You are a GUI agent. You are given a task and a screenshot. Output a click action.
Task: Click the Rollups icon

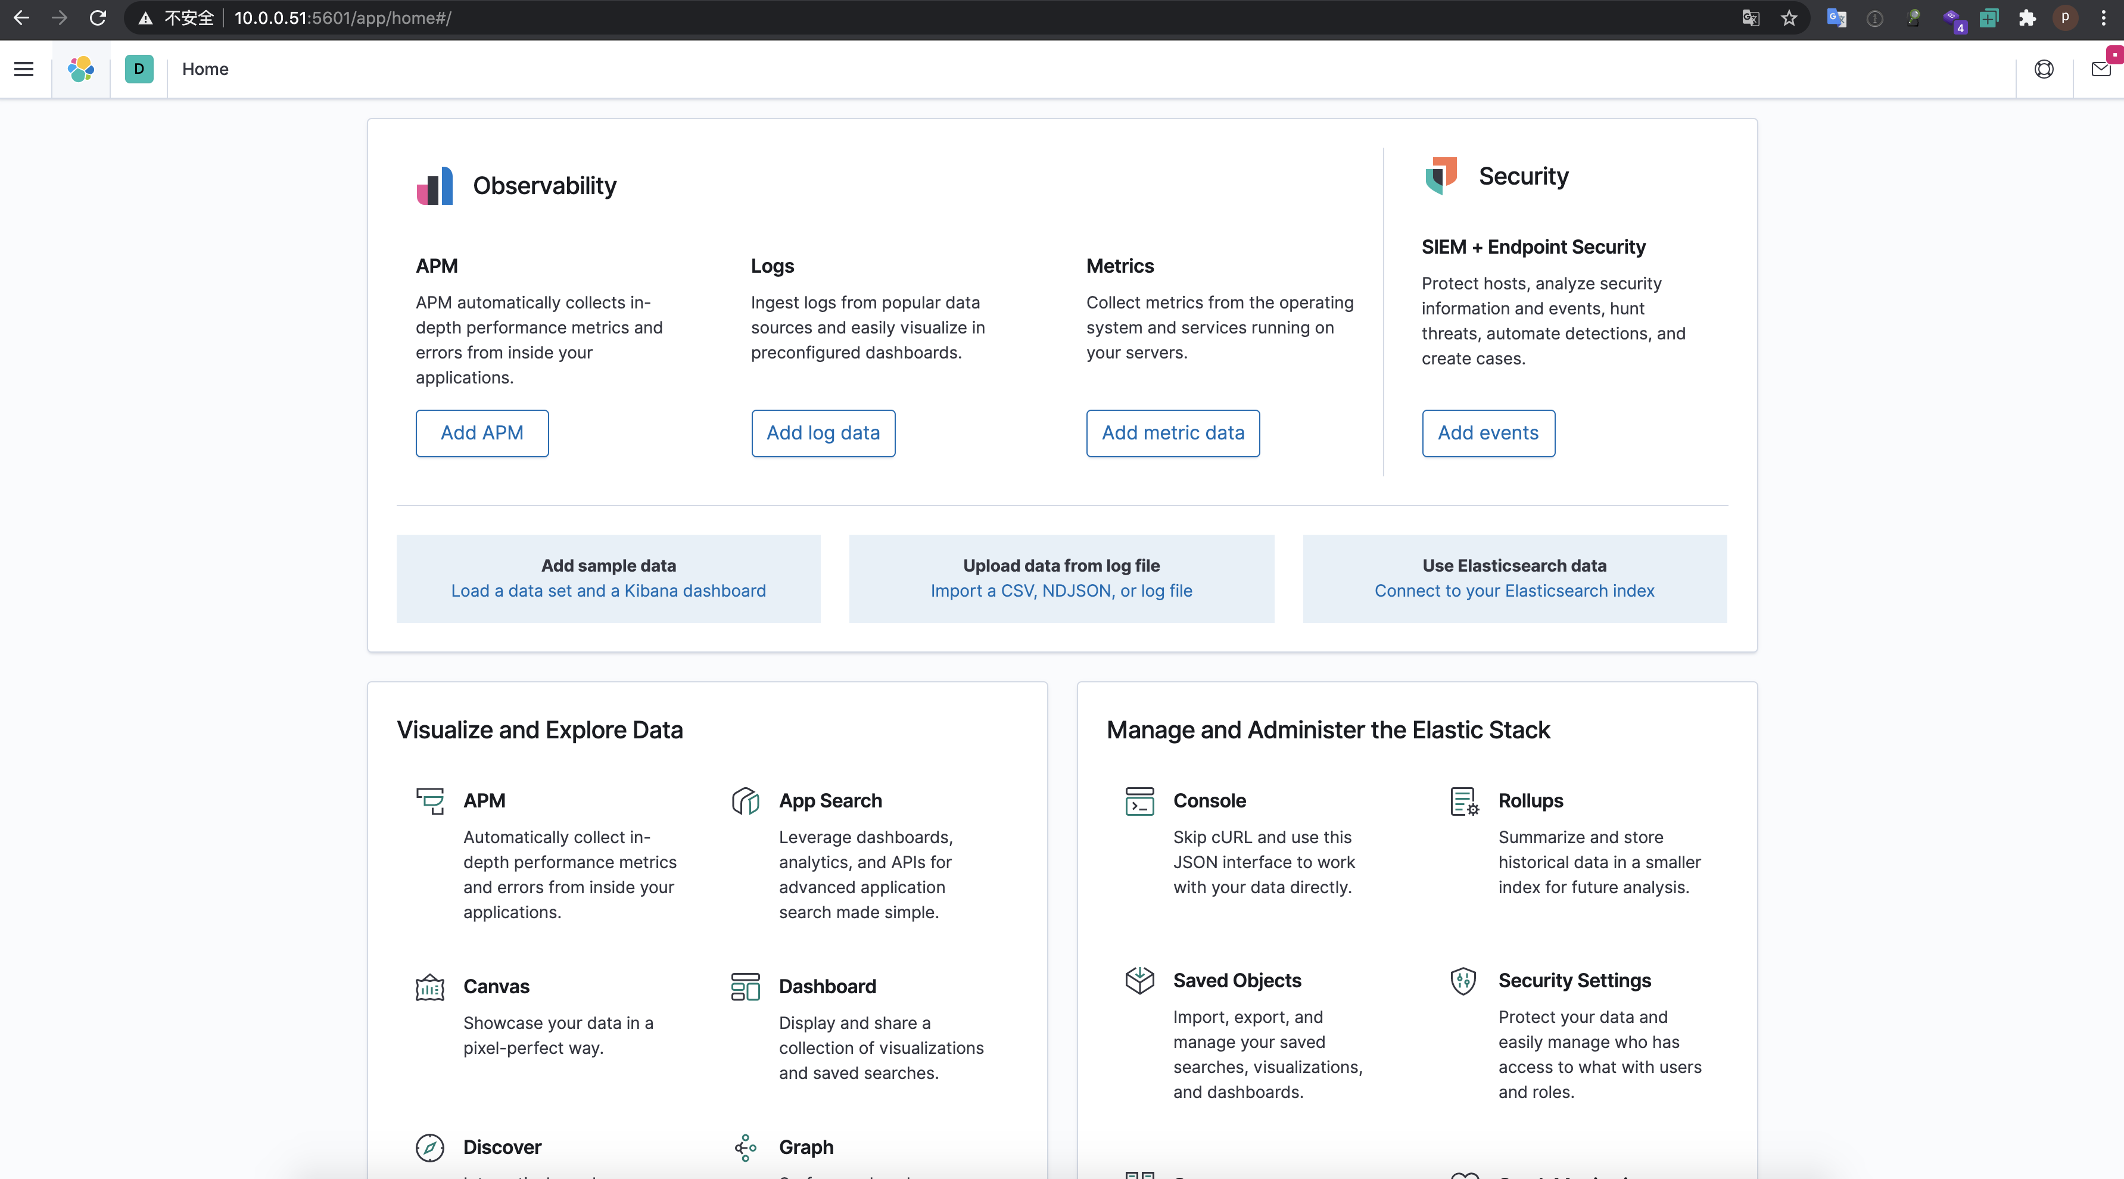[1465, 800]
